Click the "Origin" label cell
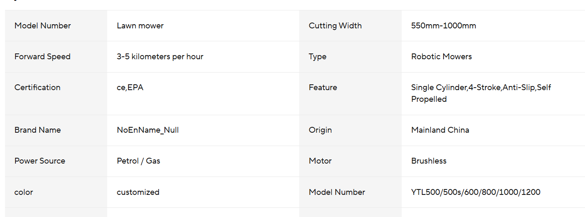 click(x=320, y=130)
